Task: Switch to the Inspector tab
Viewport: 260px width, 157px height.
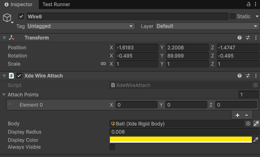Action: coord(20,4)
